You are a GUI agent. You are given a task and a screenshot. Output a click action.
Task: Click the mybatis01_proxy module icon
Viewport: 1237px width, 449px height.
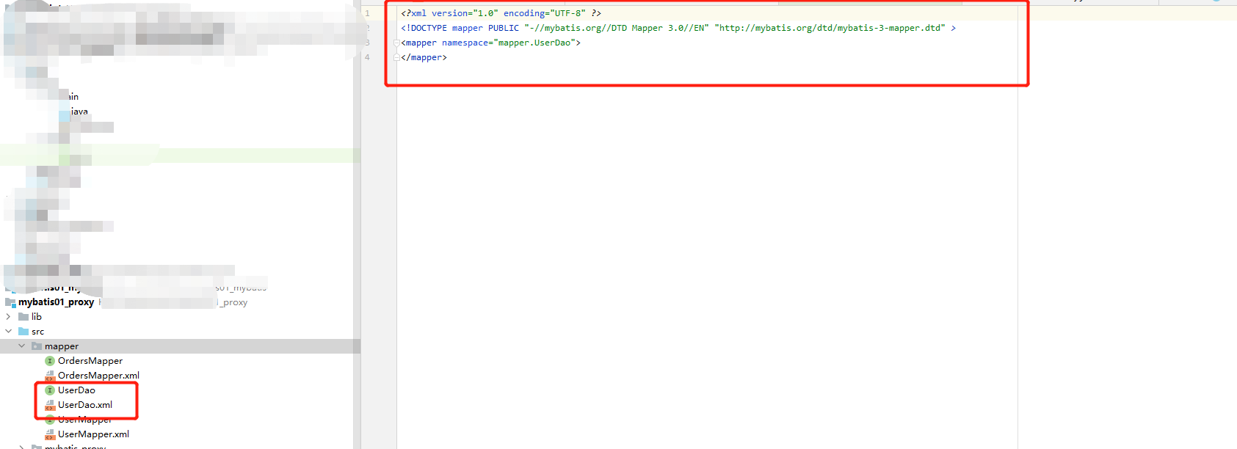coord(10,302)
